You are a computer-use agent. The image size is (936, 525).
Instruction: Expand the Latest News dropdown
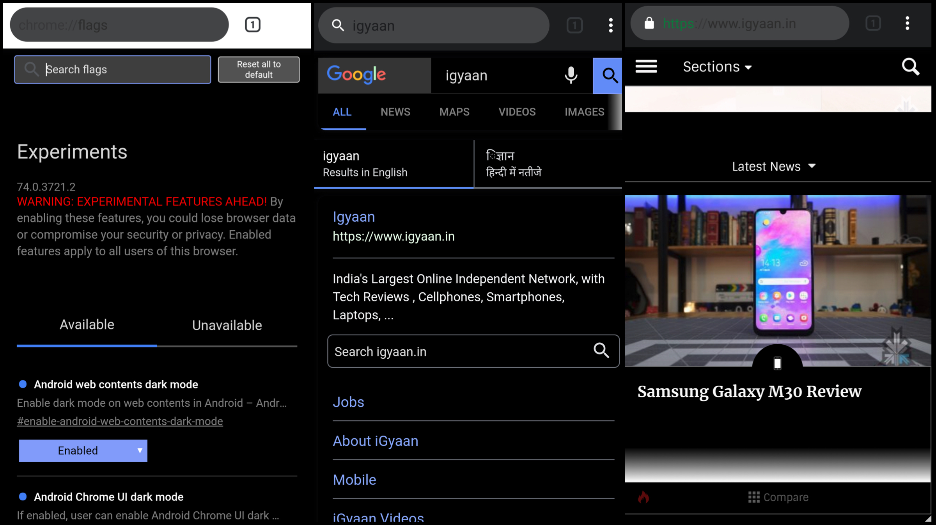[773, 167]
